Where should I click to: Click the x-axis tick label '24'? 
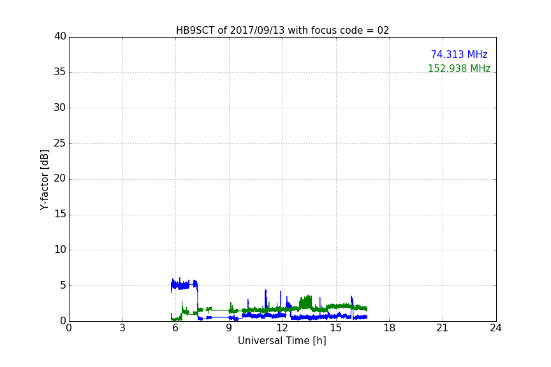tap(496, 328)
